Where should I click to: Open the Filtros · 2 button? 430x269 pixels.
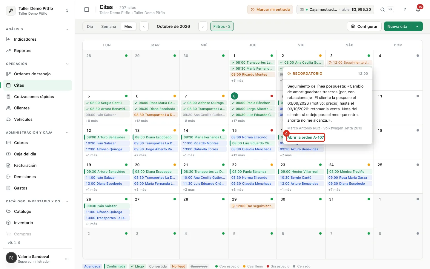click(x=222, y=26)
